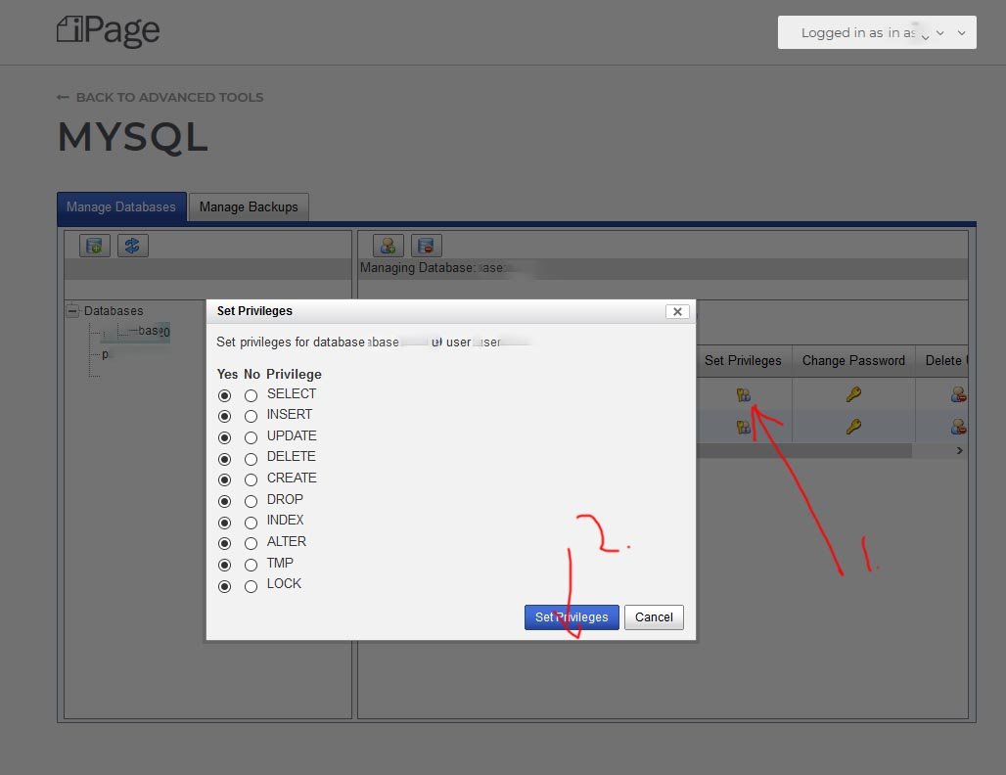Select Yes for DROP privilege

coord(224,501)
